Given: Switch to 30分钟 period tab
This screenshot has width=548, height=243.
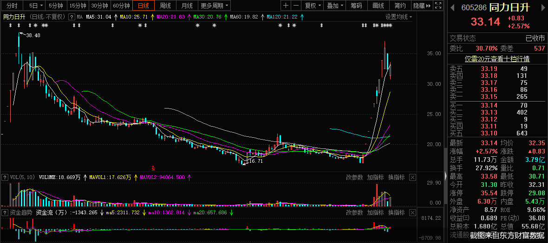Looking at the screenshot, I should pyautogui.click(x=100, y=6).
